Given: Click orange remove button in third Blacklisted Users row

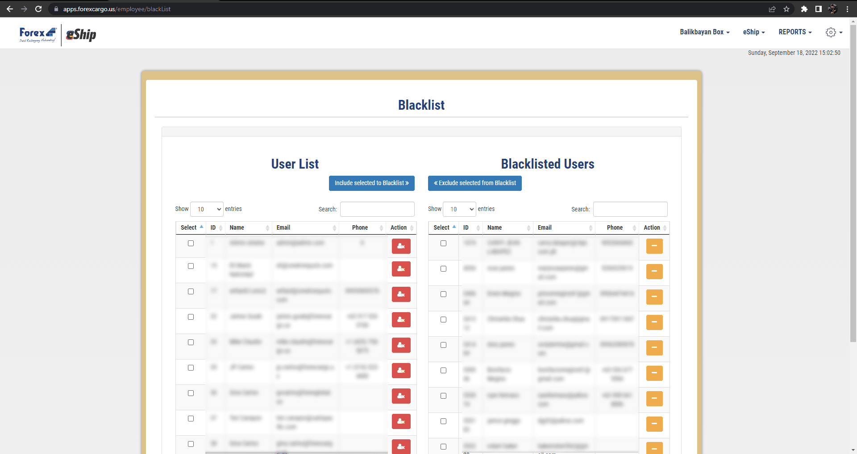Looking at the screenshot, I should coord(654,297).
